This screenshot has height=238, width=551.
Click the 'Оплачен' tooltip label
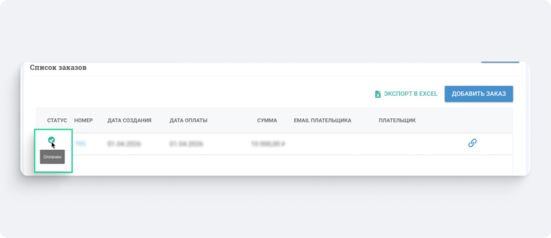tap(53, 157)
